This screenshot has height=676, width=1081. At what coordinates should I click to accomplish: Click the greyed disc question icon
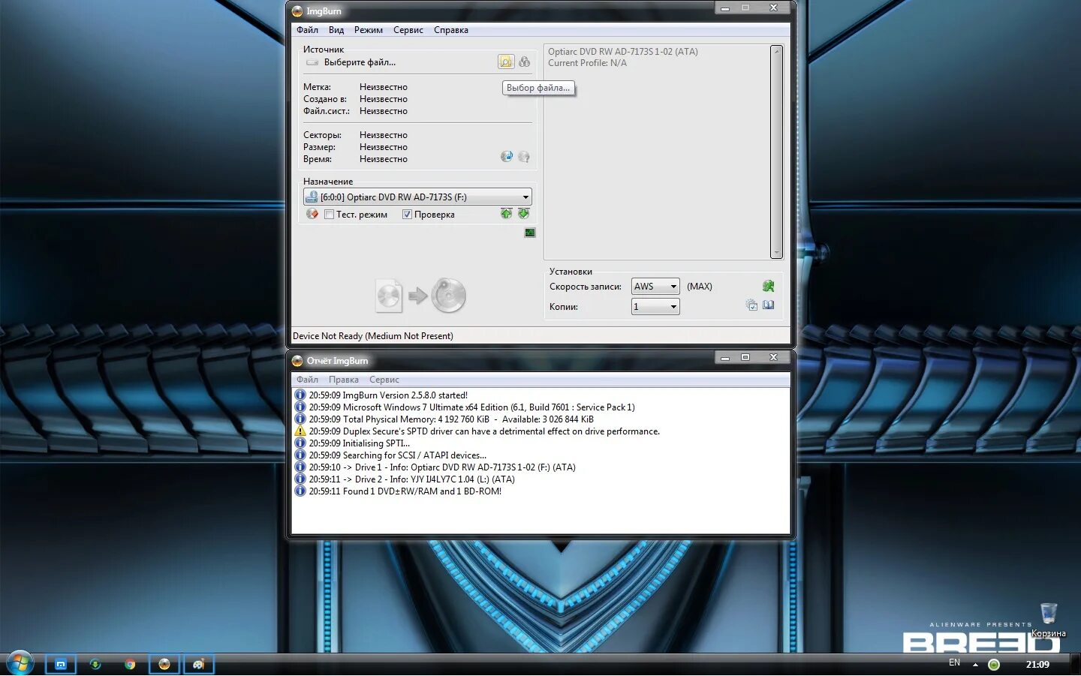524,156
